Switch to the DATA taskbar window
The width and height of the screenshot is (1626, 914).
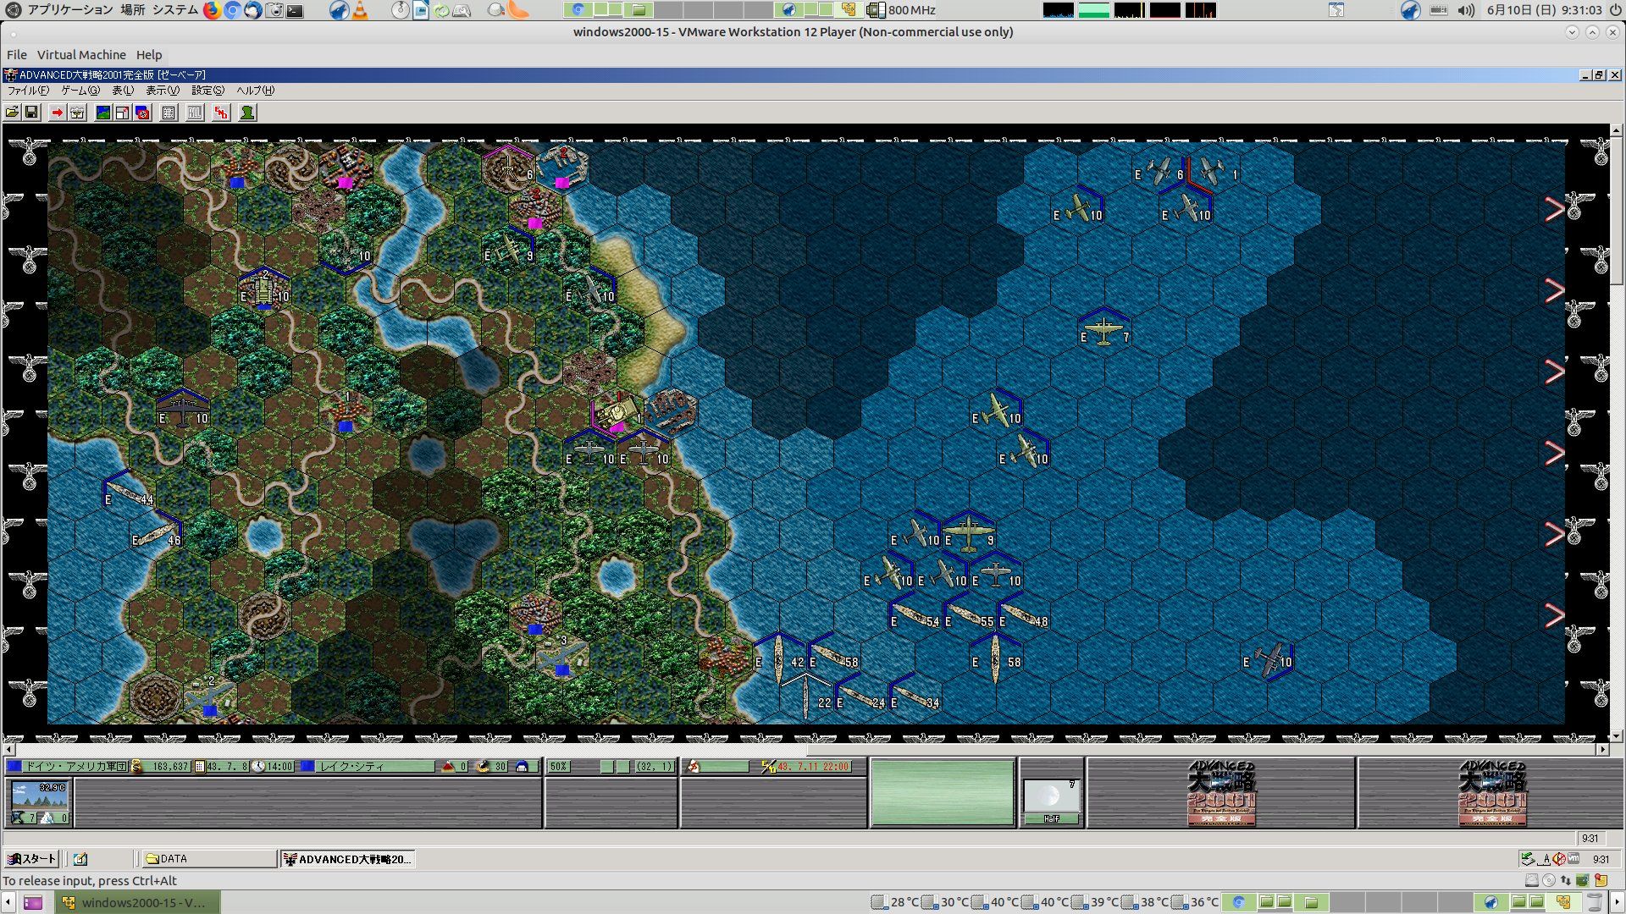click(208, 859)
